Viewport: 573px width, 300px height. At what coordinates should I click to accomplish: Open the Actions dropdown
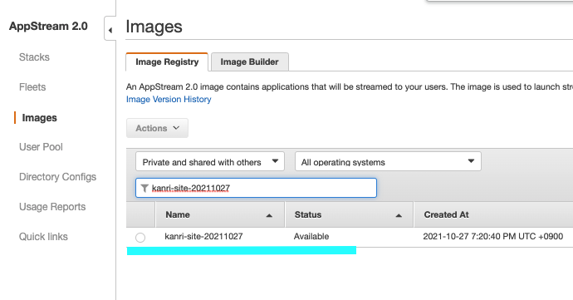[x=157, y=128]
